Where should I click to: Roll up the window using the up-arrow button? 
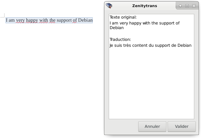tap(180, 6)
